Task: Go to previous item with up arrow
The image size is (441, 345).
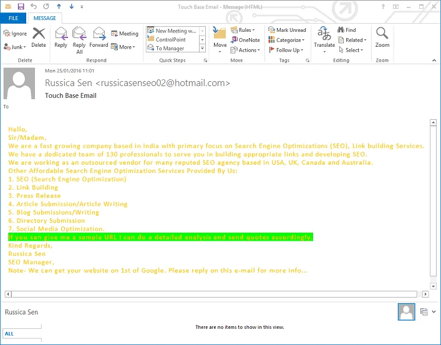Action: 59,6
